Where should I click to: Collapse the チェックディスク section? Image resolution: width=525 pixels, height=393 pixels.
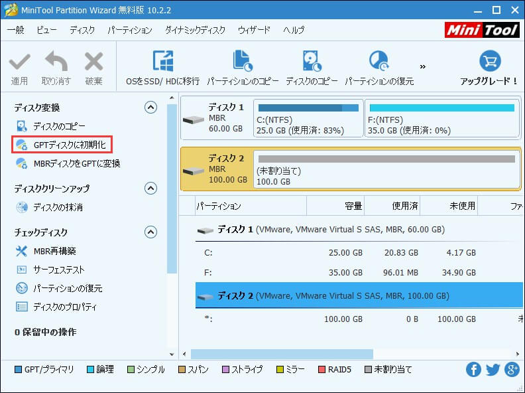[x=150, y=232]
